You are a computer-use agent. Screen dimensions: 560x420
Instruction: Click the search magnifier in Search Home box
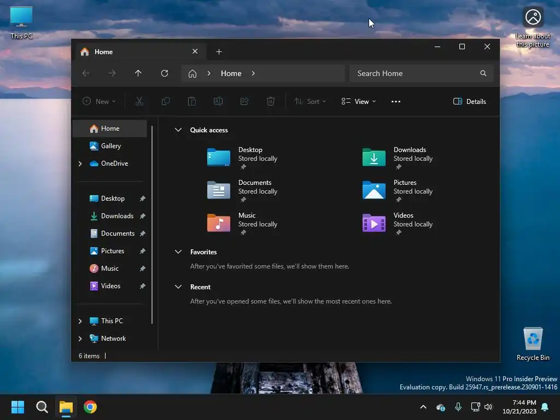pyautogui.click(x=483, y=73)
